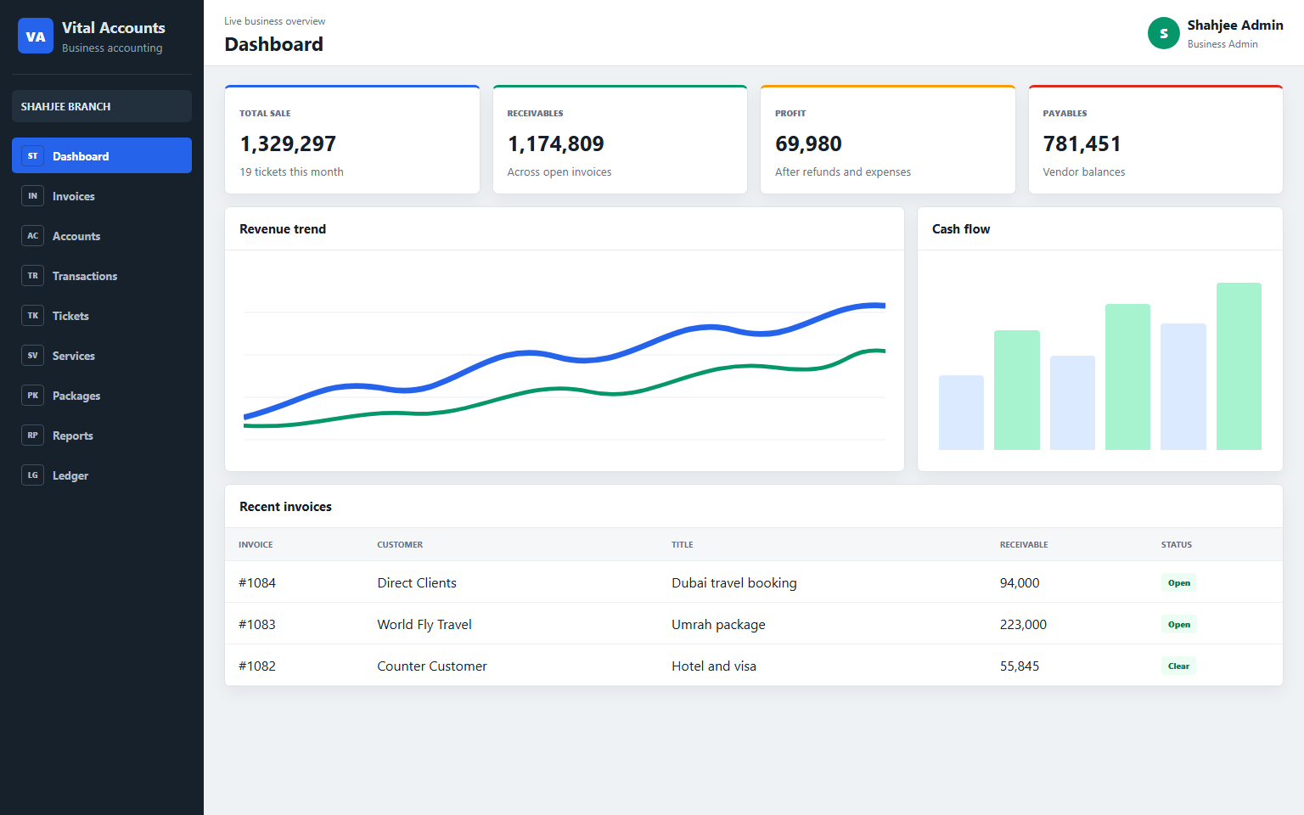Click the green S user avatar

pyautogui.click(x=1163, y=33)
